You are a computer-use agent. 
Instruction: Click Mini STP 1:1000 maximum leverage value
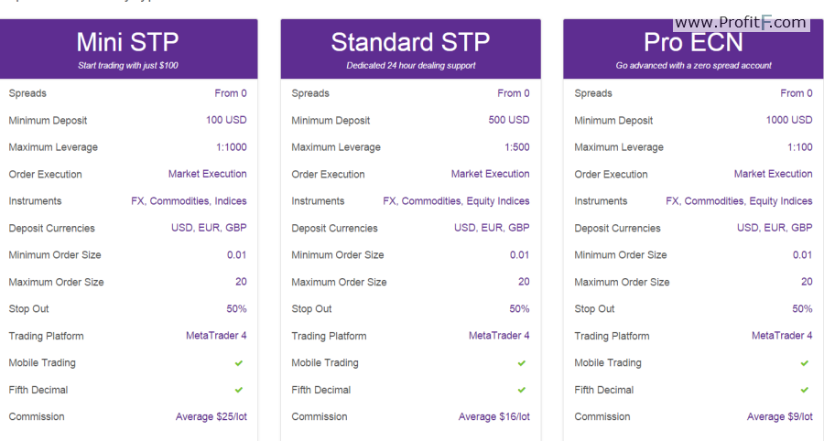tap(232, 147)
